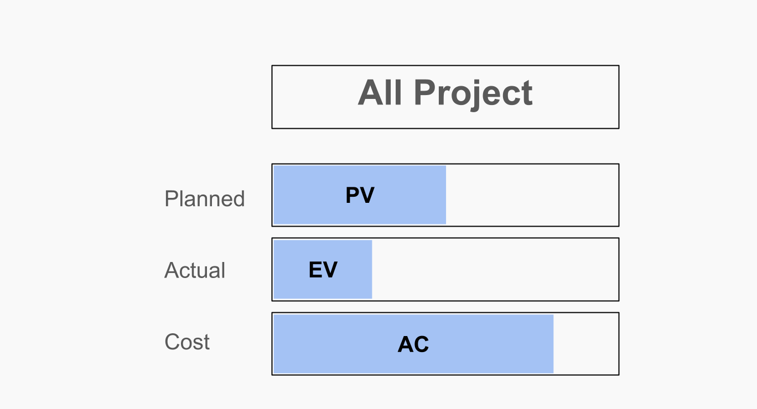
Task: Click the AC text label
Action: [x=413, y=345]
